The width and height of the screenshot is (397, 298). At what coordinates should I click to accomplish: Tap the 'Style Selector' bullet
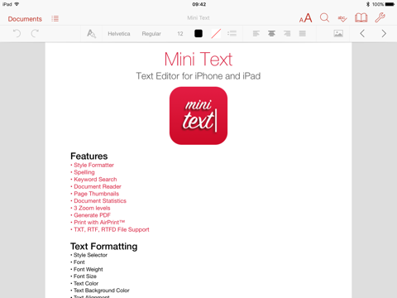pyautogui.click(x=89, y=255)
